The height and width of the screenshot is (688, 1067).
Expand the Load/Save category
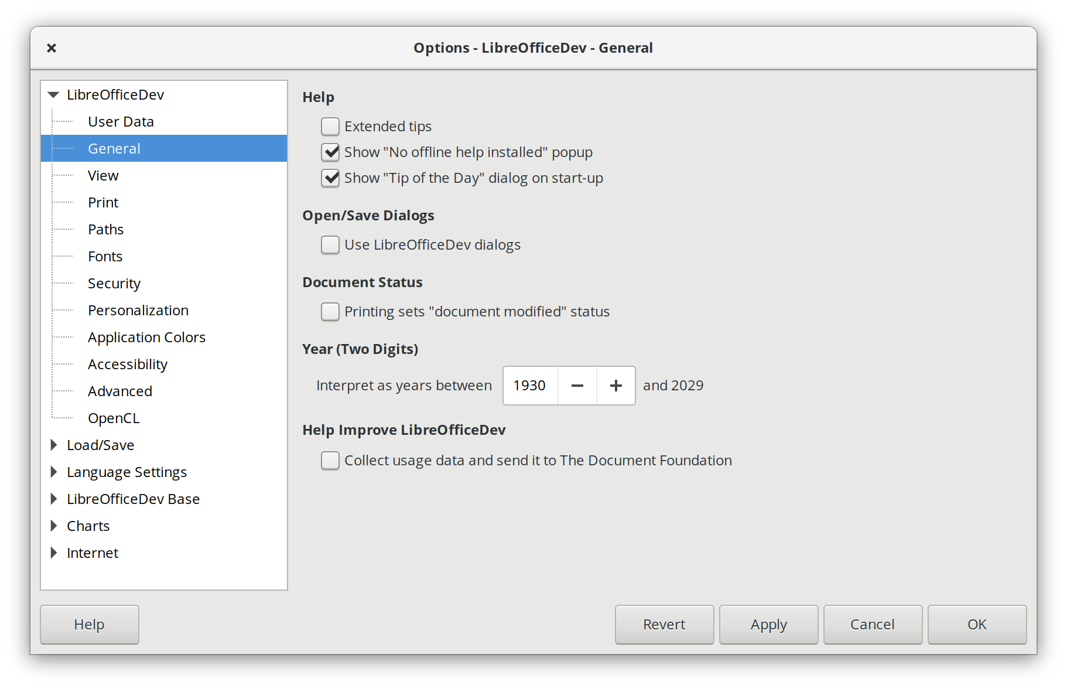coord(54,445)
